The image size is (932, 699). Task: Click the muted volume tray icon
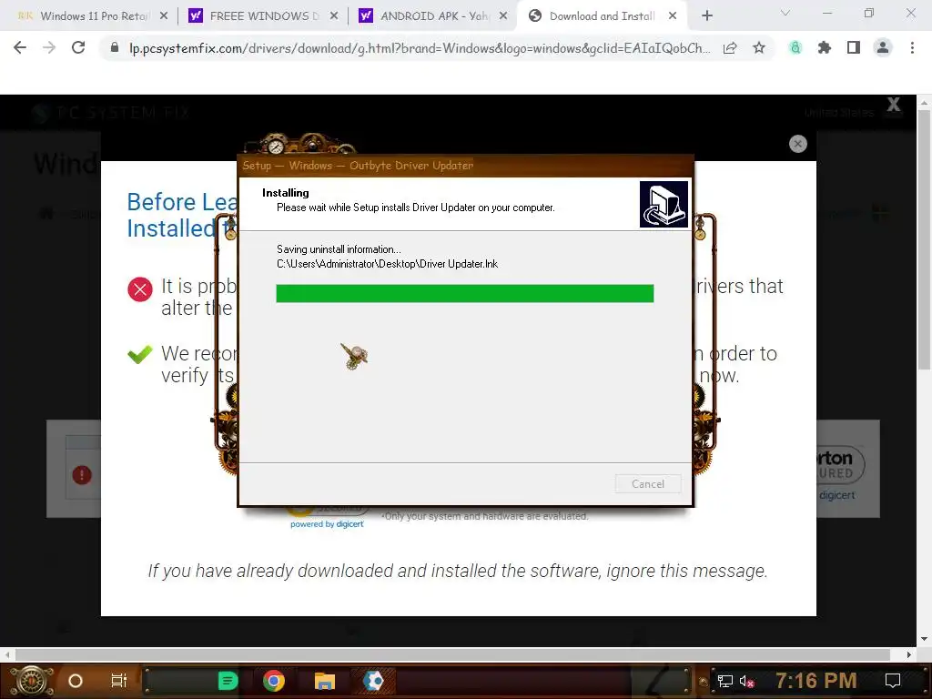pyautogui.click(x=746, y=681)
